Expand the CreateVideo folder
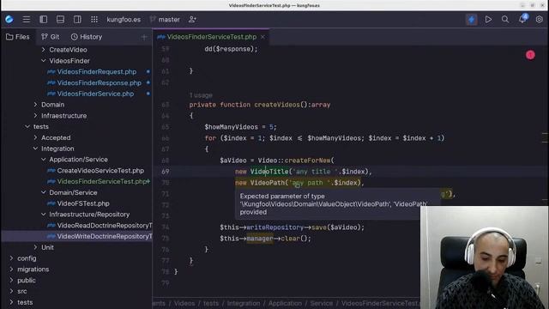This screenshot has height=309, width=549. click(44, 50)
